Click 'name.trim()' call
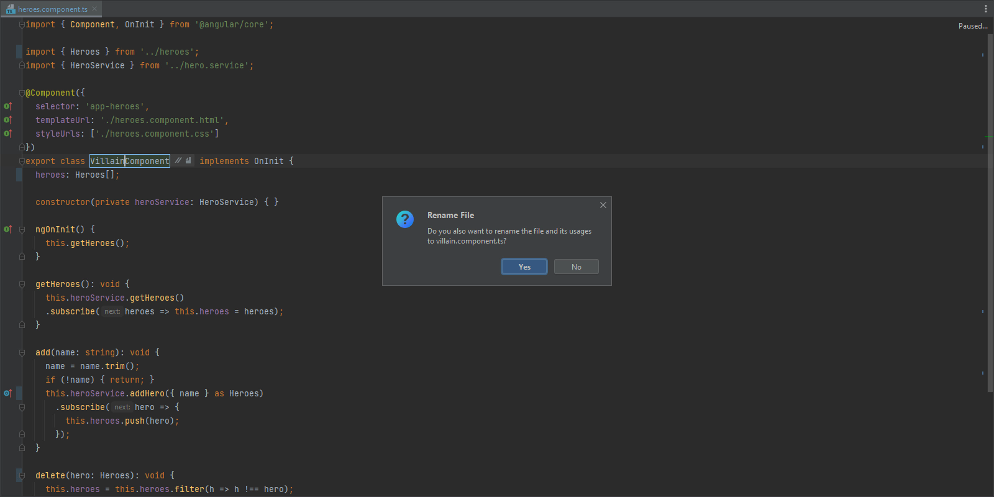The width and height of the screenshot is (994, 497). [x=107, y=366]
